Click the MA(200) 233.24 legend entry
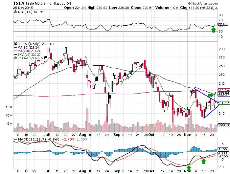The width and height of the screenshot is (230, 174). (29, 51)
